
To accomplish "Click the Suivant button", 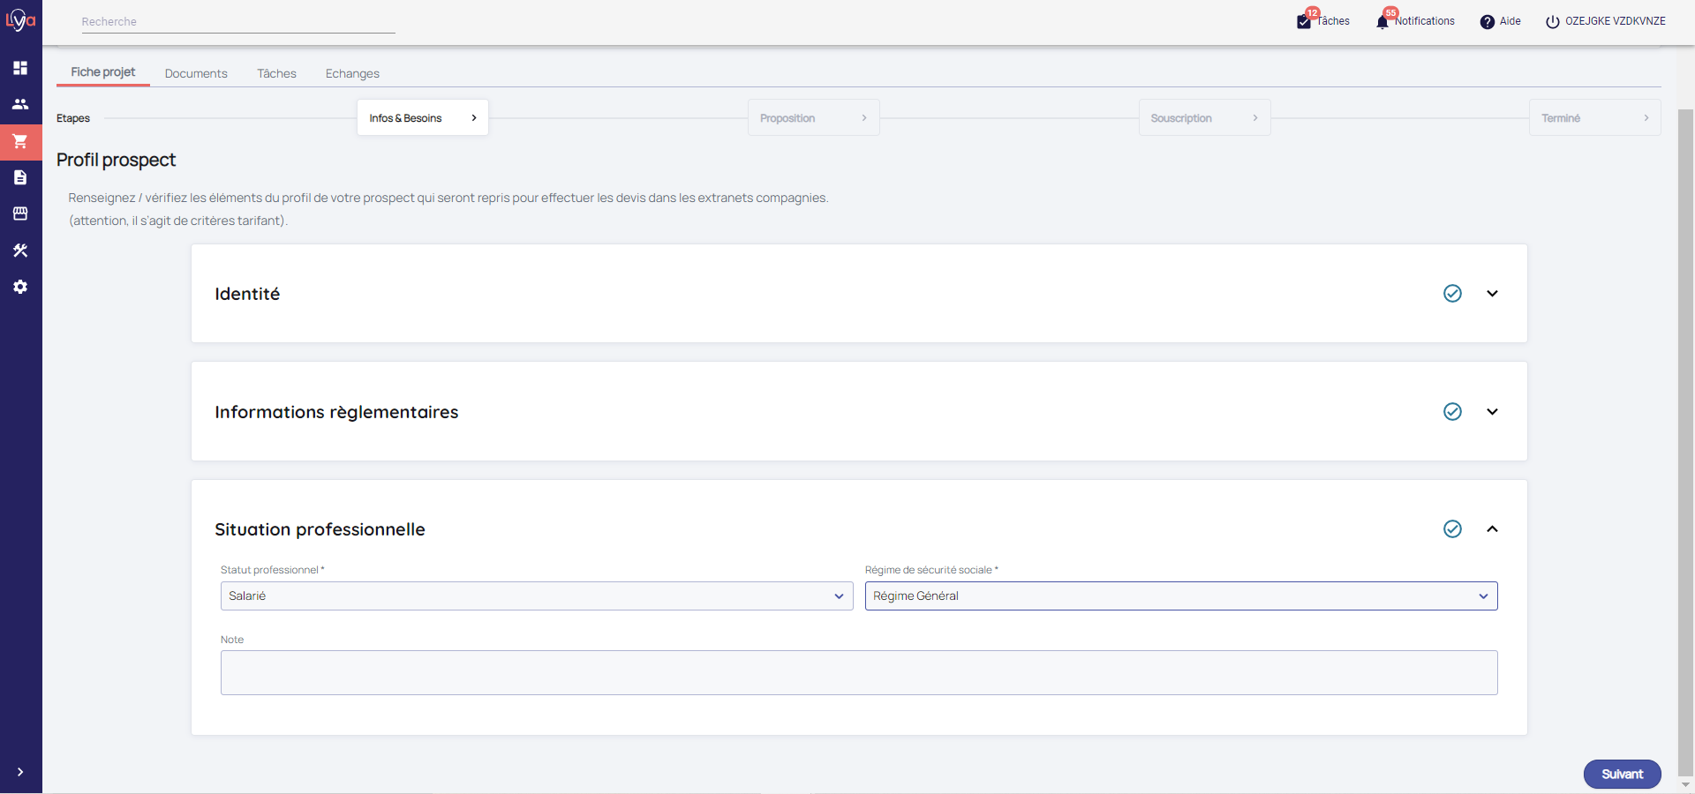I will (x=1622, y=774).
